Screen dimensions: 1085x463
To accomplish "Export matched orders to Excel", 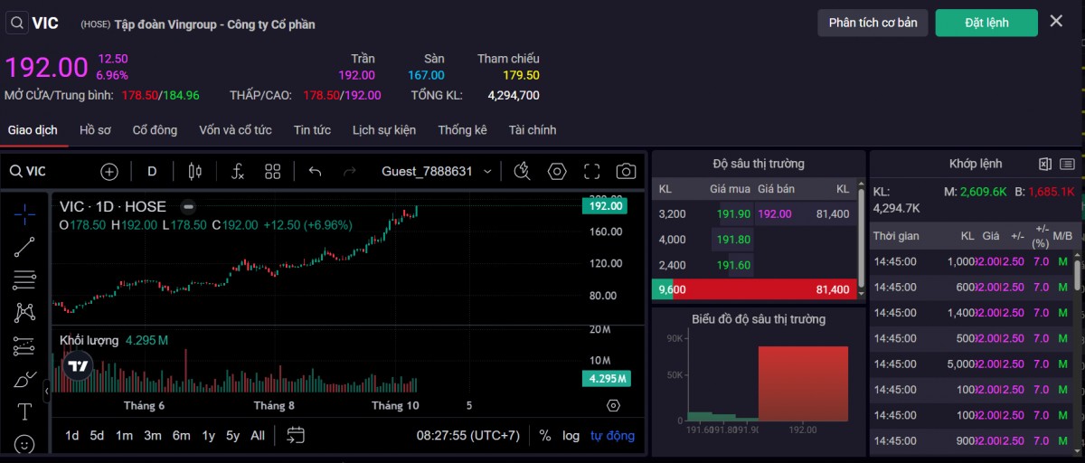I will [x=1045, y=164].
